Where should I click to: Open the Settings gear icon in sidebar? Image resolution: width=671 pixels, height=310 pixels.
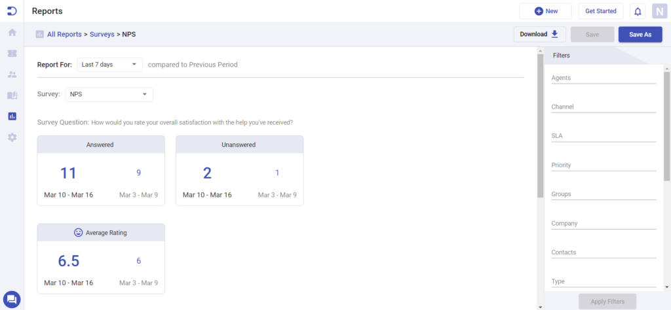pos(12,137)
